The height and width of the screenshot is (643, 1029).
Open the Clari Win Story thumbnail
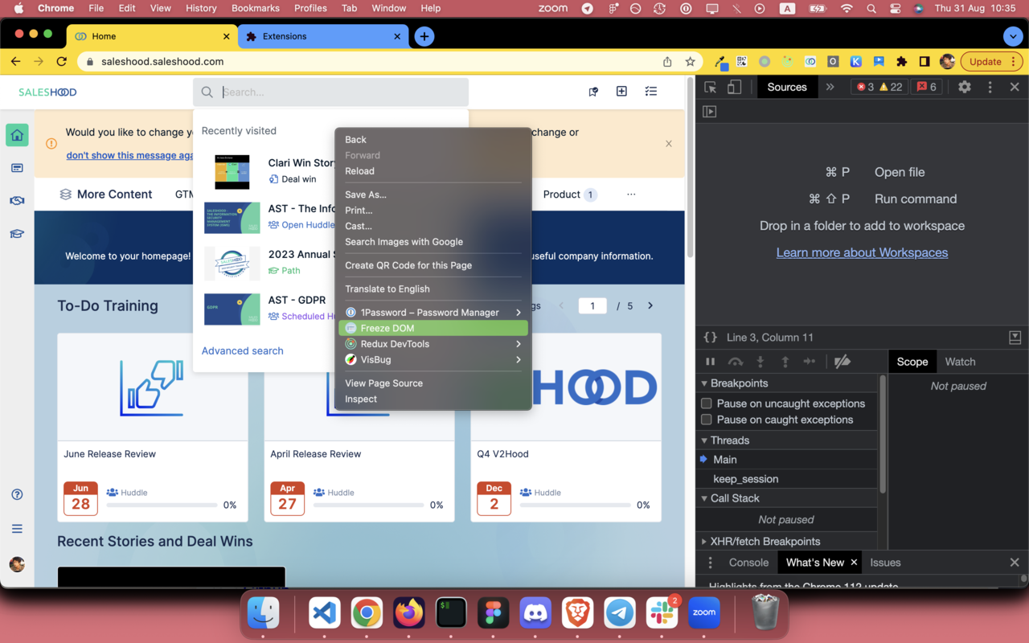pyautogui.click(x=232, y=171)
